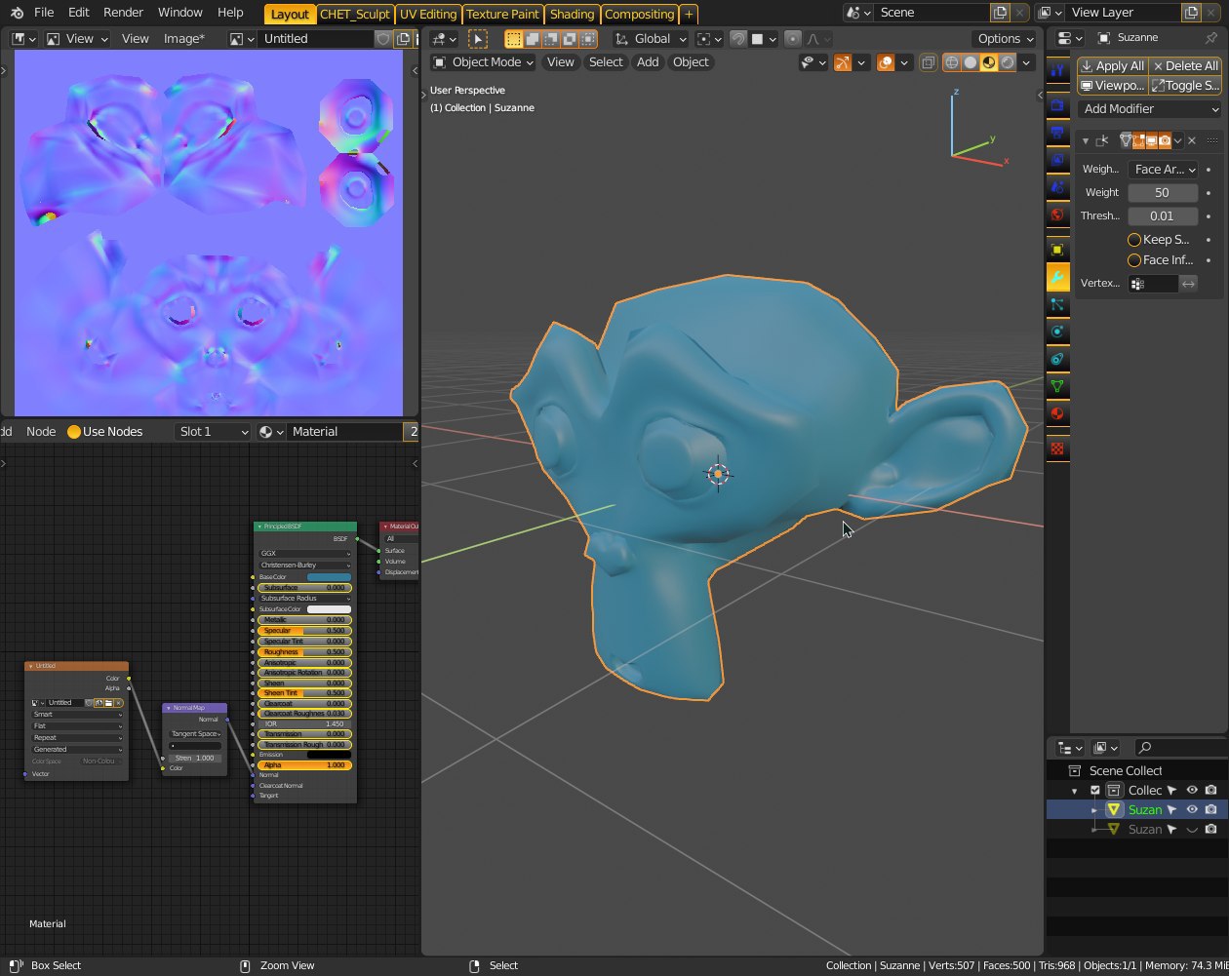Collapse the Collection in outliner
Screen dimensions: 1229x976
pyautogui.click(x=1075, y=791)
